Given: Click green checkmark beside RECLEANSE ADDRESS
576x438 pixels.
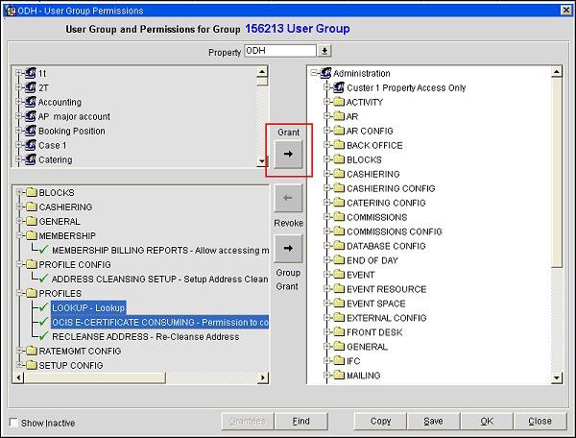Looking at the screenshot, I should pos(41,336).
